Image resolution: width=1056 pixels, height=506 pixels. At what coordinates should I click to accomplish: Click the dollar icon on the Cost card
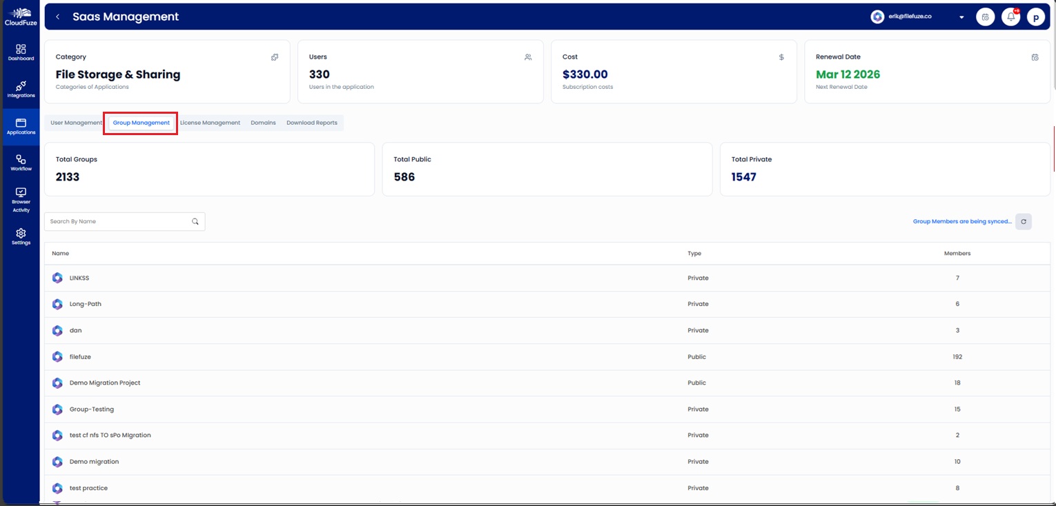781,57
